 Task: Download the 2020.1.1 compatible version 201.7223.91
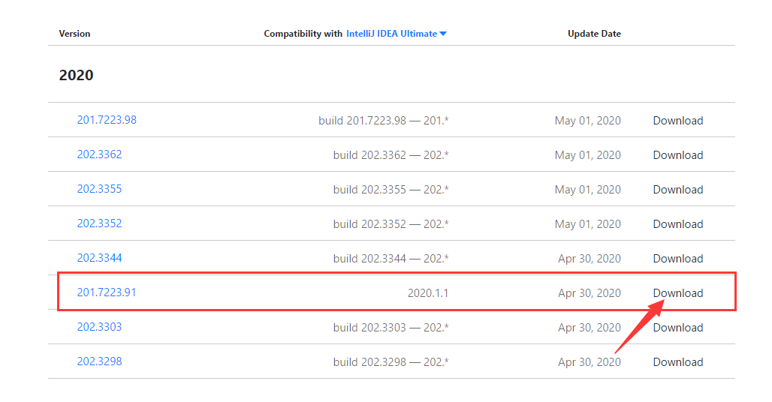pyautogui.click(x=678, y=293)
